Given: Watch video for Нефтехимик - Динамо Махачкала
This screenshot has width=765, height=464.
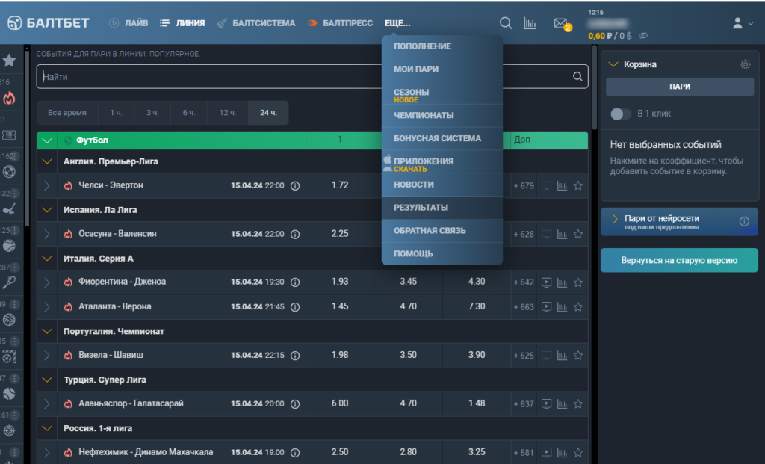Looking at the screenshot, I should tap(546, 452).
